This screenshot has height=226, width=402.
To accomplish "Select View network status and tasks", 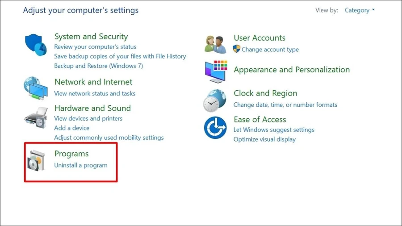I will click(95, 93).
